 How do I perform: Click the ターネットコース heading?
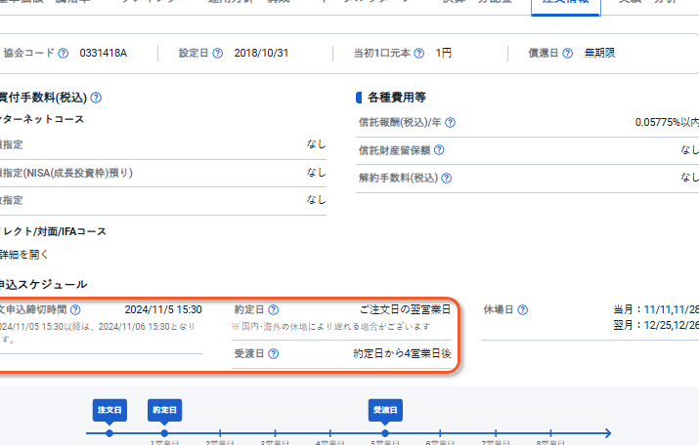coord(42,119)
